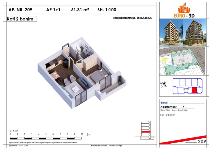The width and height of the screenshot is (212, 150).
Task: Click the teal sofa in living room
Action: tap(67, 92)
